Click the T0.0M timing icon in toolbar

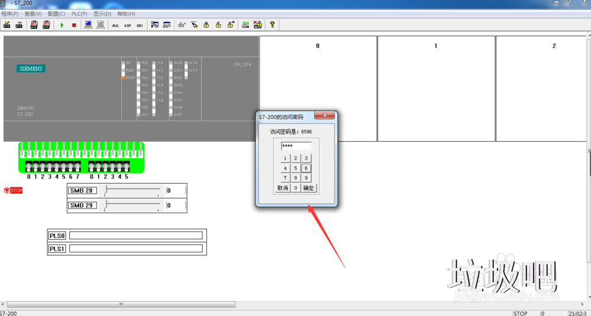(245, 25)
